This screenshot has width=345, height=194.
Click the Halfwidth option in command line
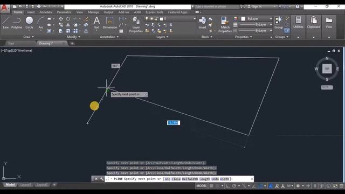point(190,179)
